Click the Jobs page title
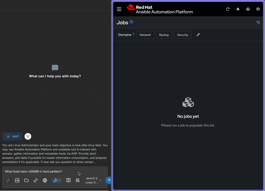 [x=122, y=23]
